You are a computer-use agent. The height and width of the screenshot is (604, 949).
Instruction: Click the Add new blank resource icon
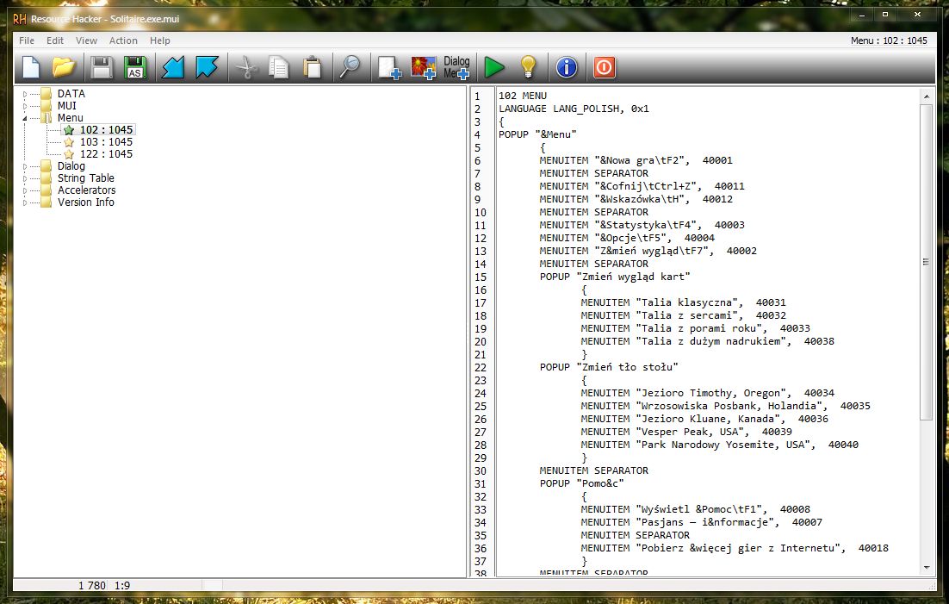pos(389,67)
